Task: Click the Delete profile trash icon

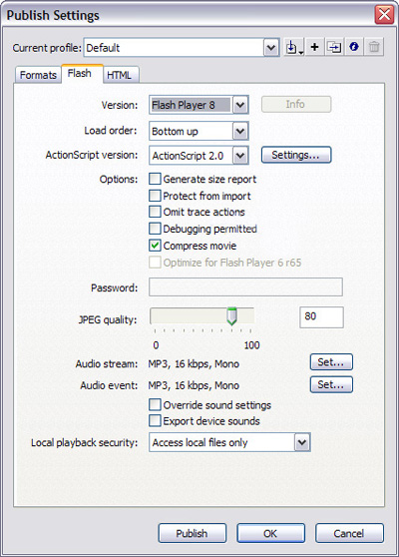Action: click(374, 47)
